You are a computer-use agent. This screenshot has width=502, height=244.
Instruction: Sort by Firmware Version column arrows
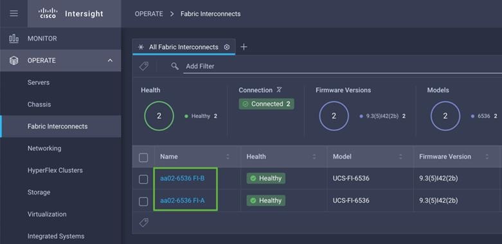[x=487, y=157]
